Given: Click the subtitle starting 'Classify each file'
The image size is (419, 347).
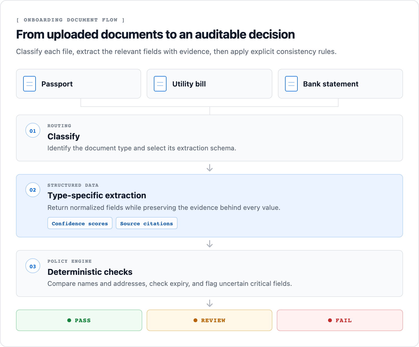Looking at the screenshot, I should tap(176, 51).
